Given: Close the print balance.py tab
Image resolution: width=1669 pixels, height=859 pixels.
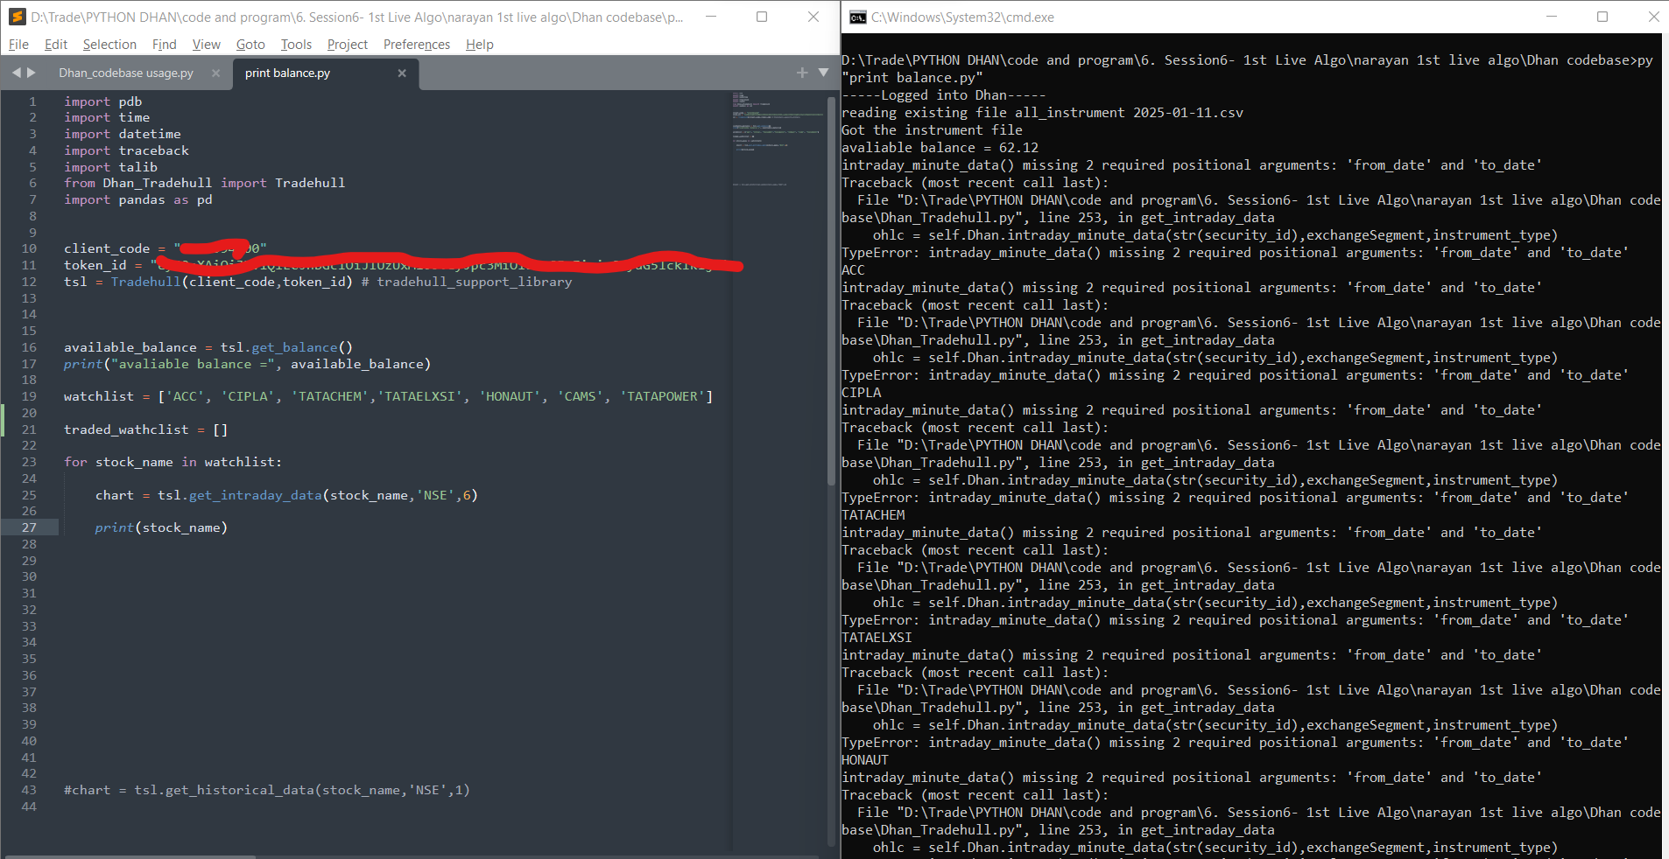Looking at the screenshot, I should (x=402, y=73).
